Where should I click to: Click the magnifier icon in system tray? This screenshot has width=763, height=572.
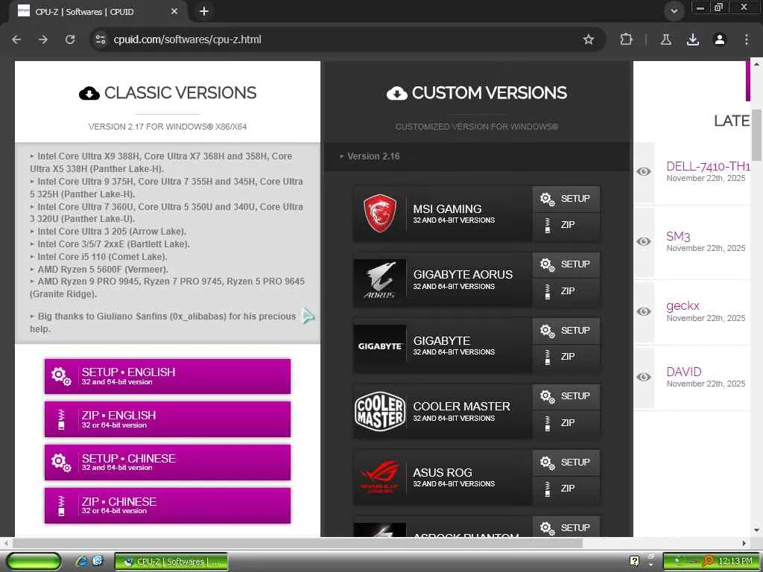point(708,561)
